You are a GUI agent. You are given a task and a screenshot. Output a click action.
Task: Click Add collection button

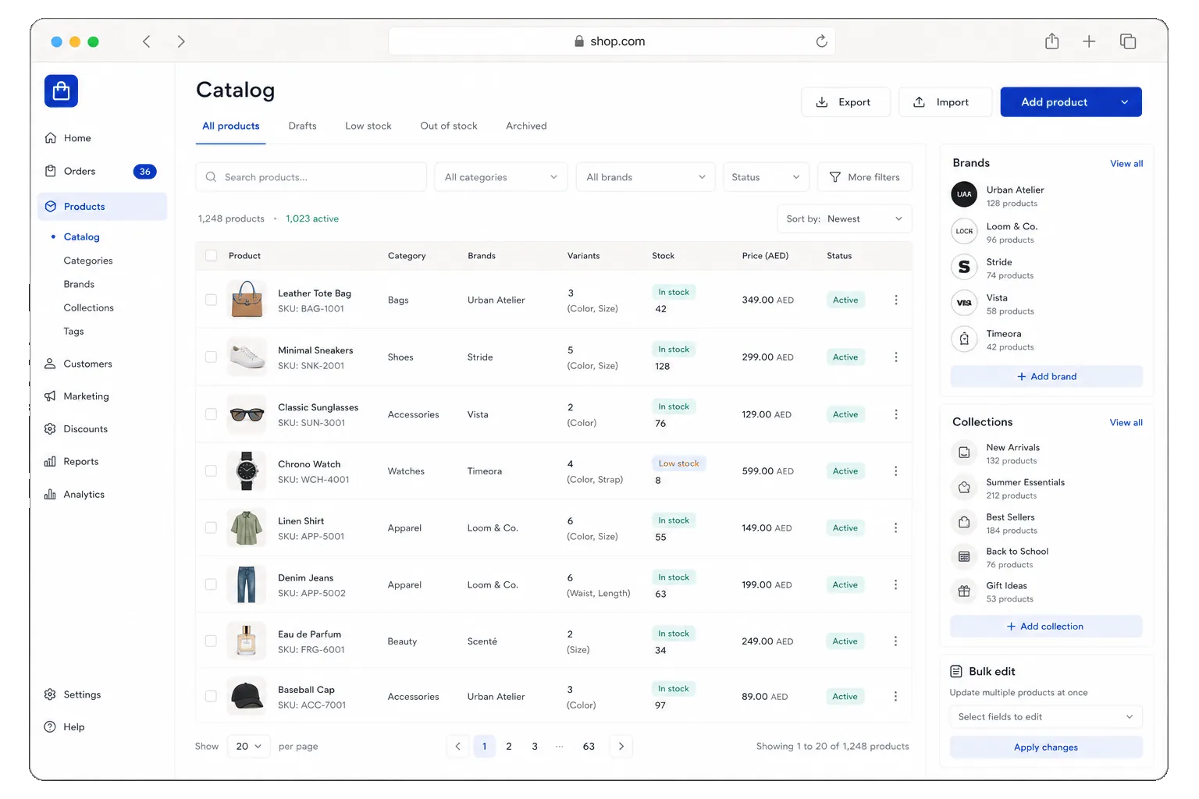1046,627
